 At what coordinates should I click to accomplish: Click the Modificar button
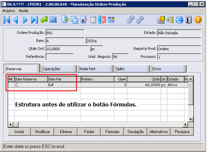click(x=42, y=132)
